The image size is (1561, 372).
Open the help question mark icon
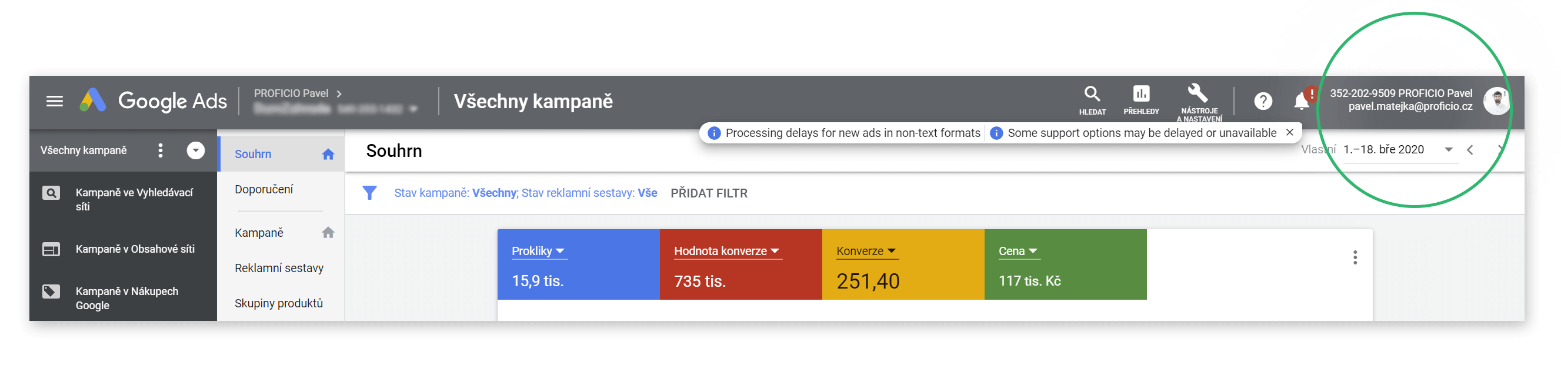click(1263, 100)
